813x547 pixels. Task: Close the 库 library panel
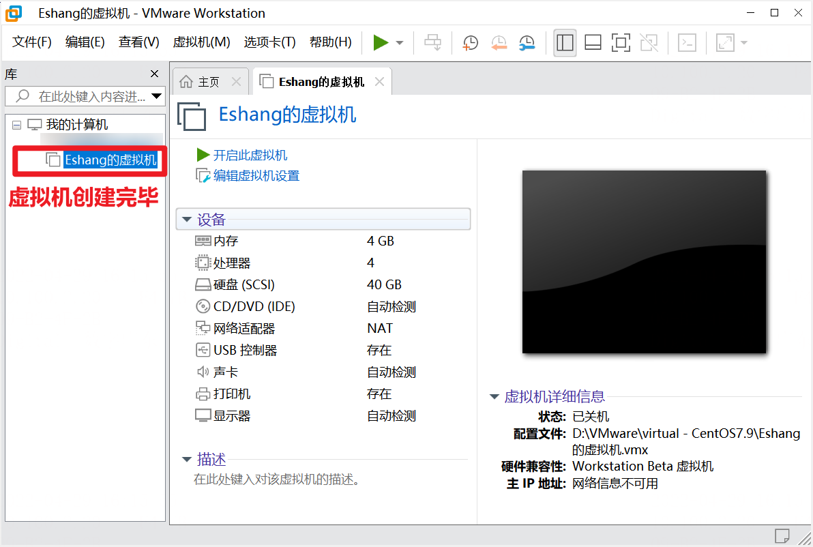tap(155, 74)
